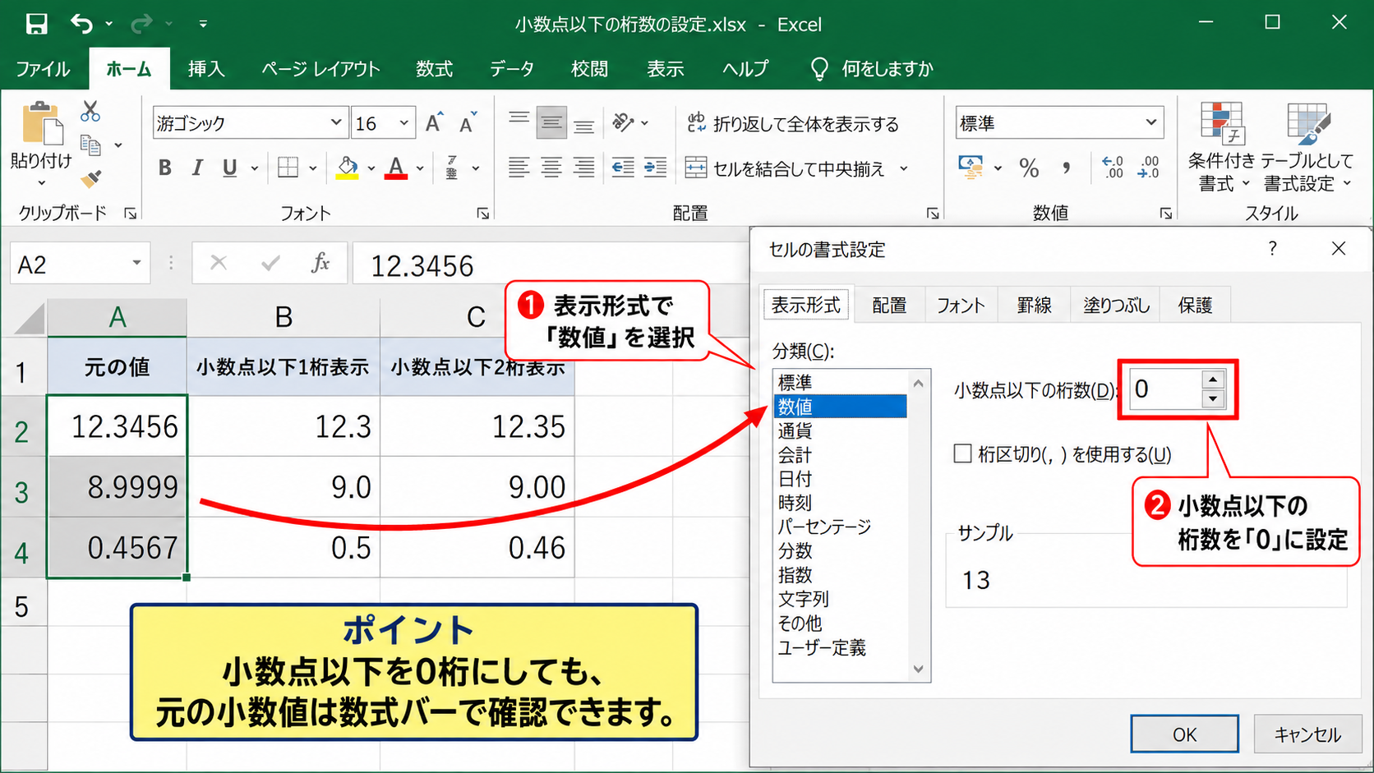Switch to the 挿入 ribbon tab
Screen dimensions: 1374x773
(206, 69)
